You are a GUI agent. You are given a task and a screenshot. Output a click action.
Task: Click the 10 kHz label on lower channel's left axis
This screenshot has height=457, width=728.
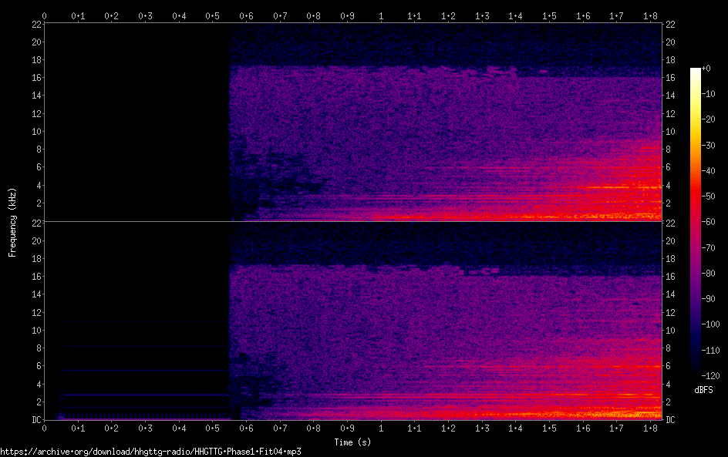(x=35, y=330)
